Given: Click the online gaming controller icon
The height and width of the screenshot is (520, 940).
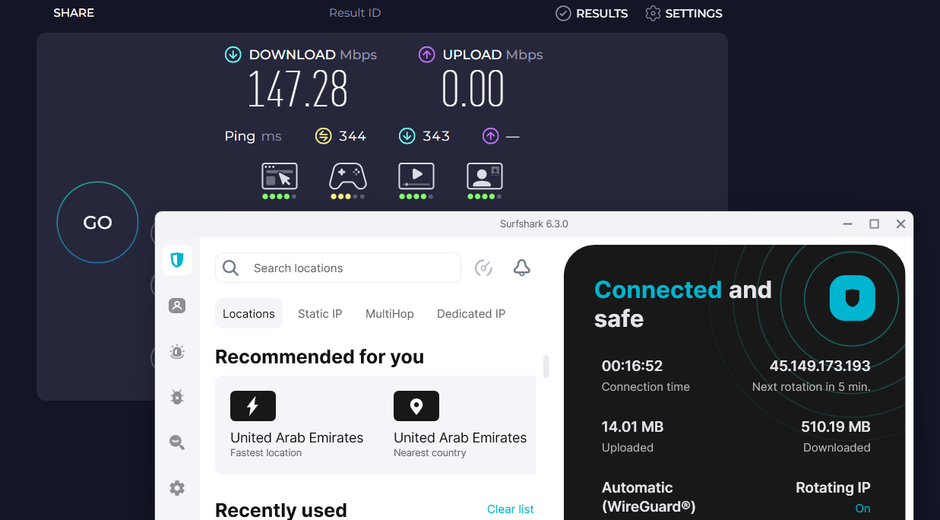Looking at the screenshot, I should click(x=347, y=176).
